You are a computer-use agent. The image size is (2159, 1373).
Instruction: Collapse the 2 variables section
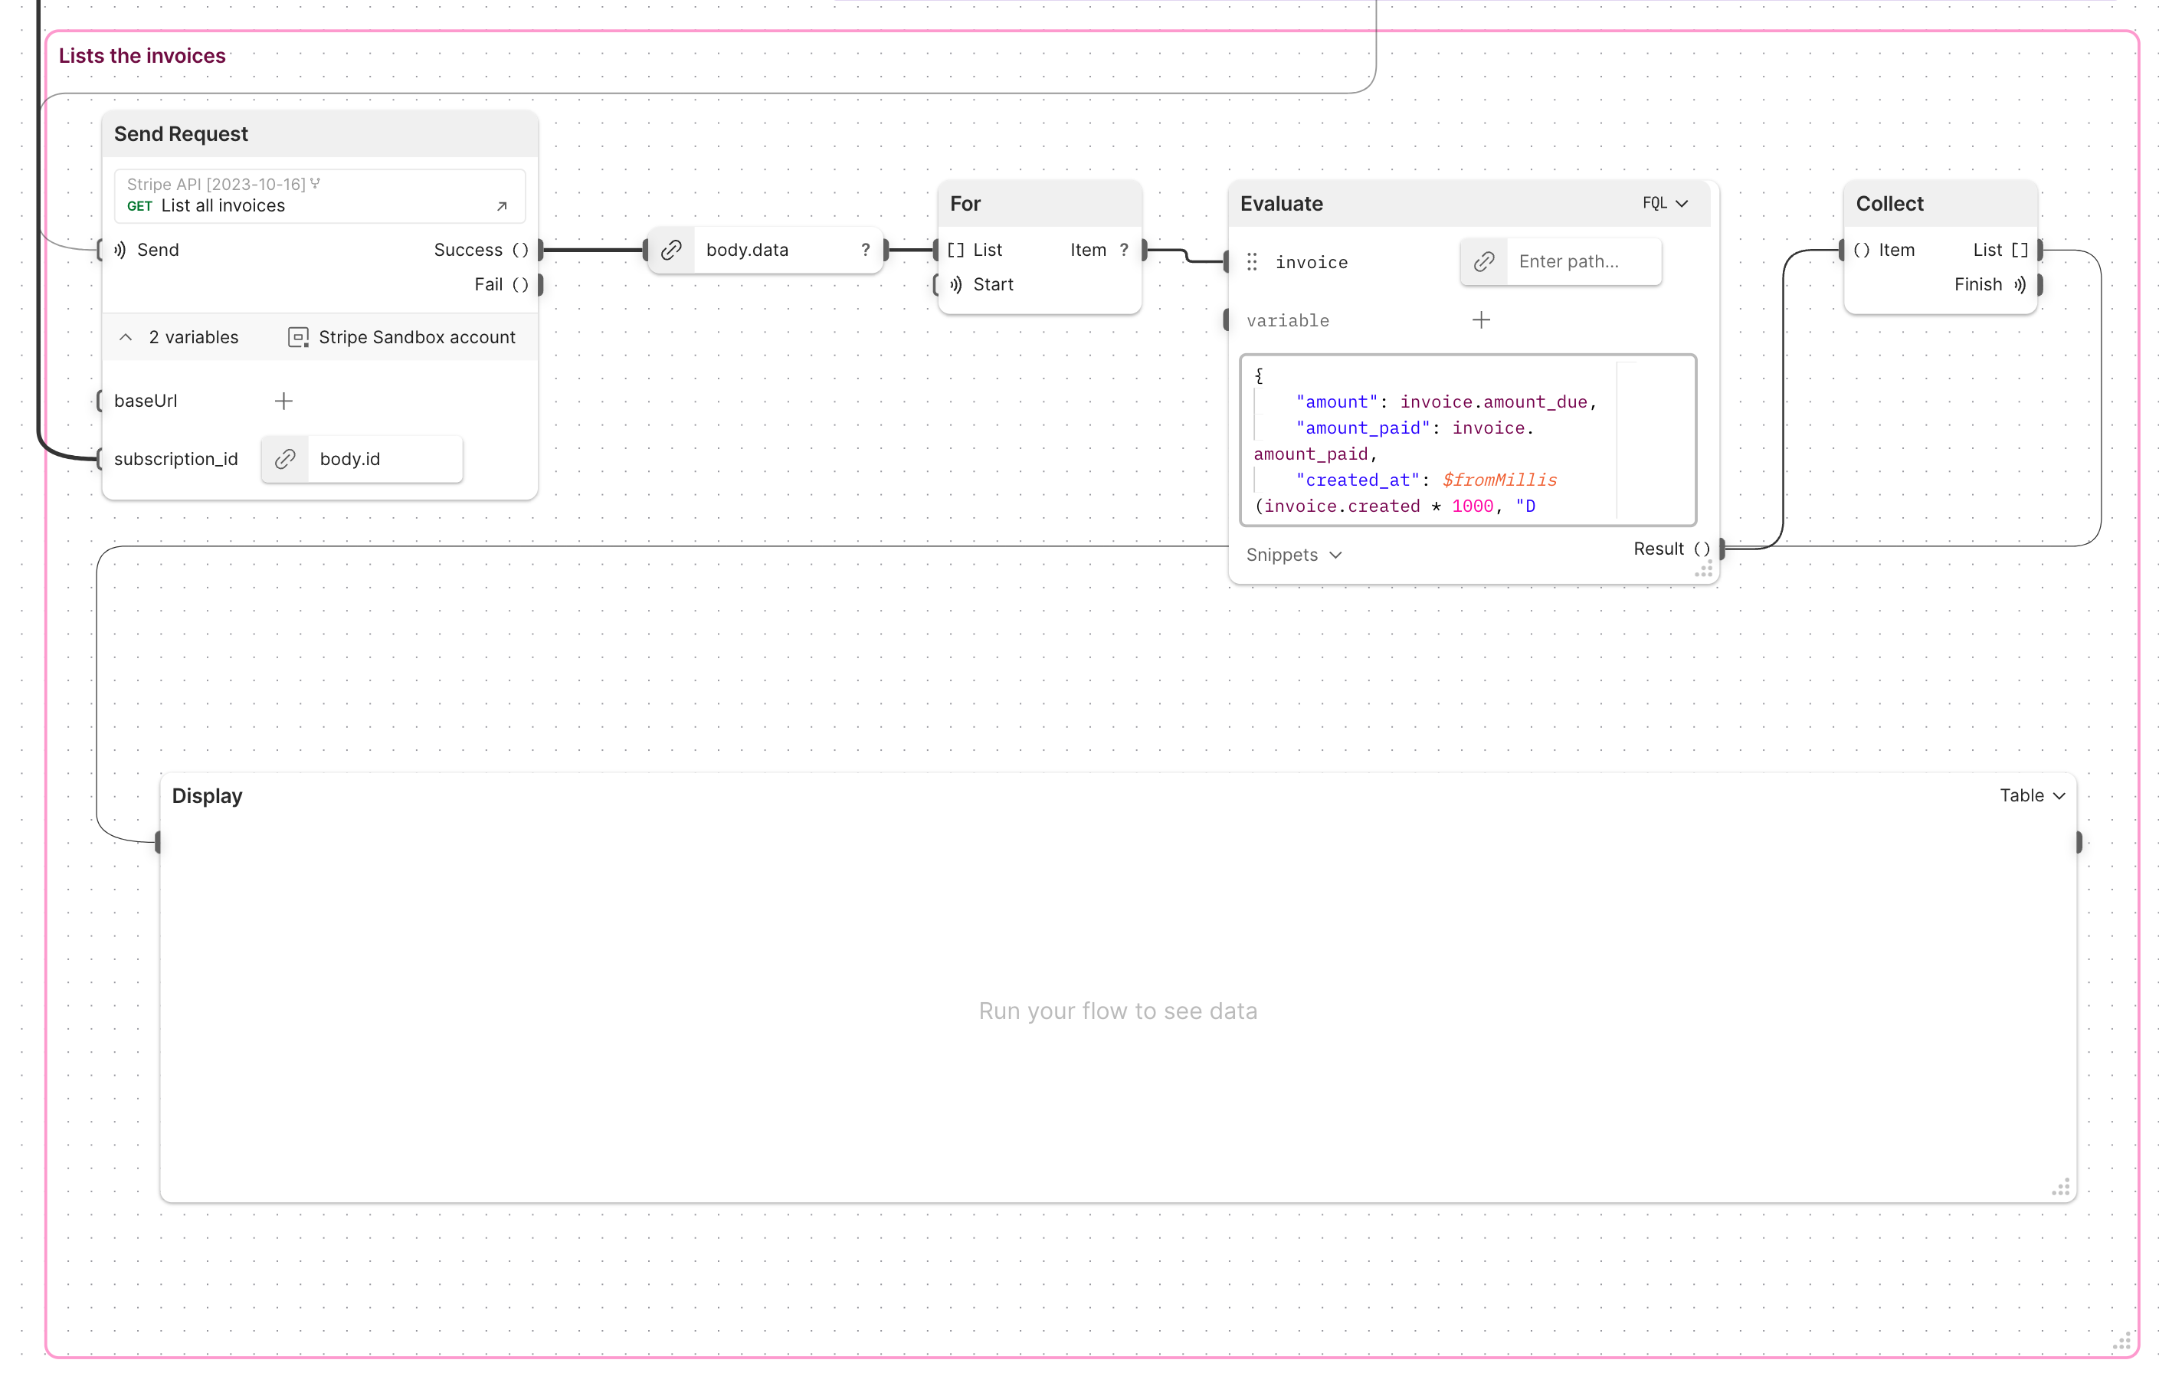[x=126, y=337]
